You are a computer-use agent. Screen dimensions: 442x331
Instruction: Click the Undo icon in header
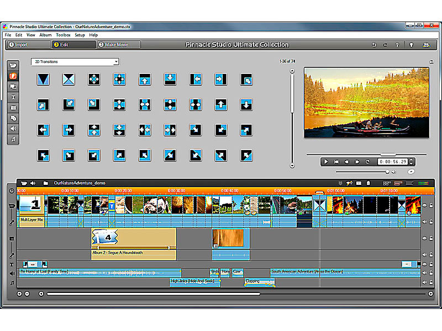coord(374,45)
